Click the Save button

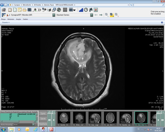coord(43,119)
